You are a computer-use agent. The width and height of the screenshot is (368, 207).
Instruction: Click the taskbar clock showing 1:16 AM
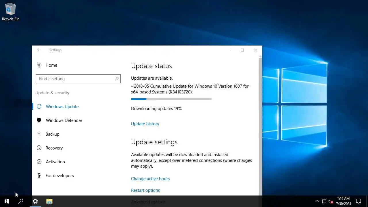[x=344, y=201]
